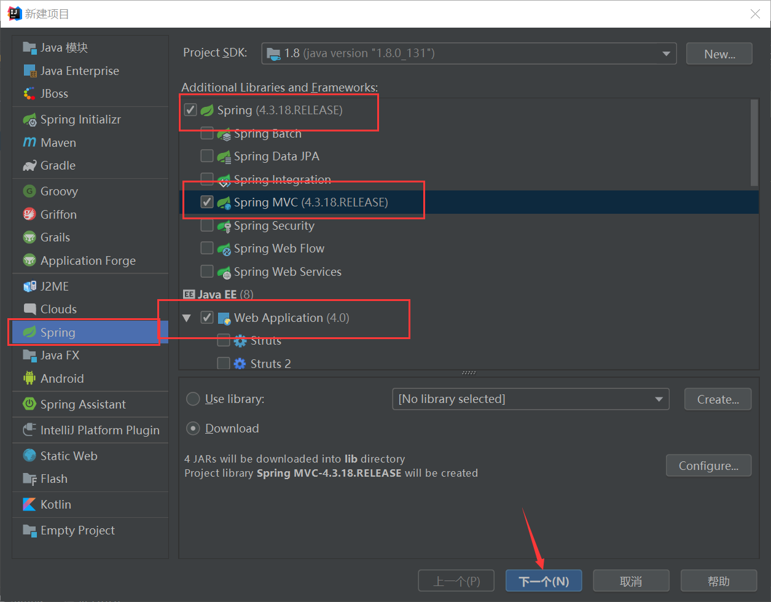This screenshot has width=771, height=602.
Task: Uncheck the Web Application 4.0 checkbox
Action: [207, 318]
